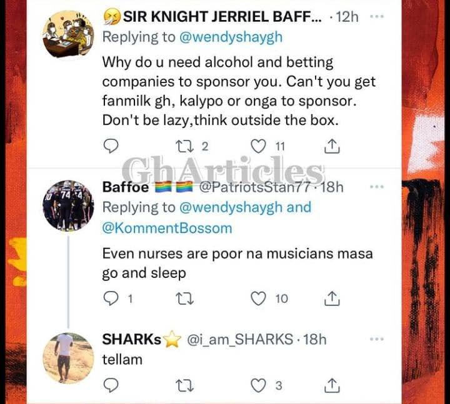450x404 pixels.
Task: Open @KommentBossom profile mention link
Action: pos(167,229)
